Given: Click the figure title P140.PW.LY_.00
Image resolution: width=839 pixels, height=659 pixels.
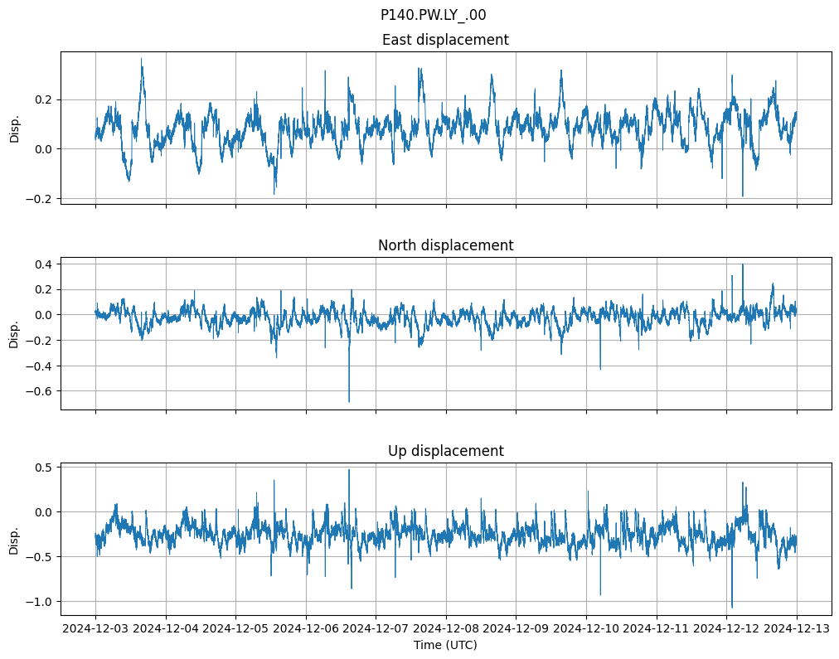Looking at the screenshot, I should pos(433,15).
